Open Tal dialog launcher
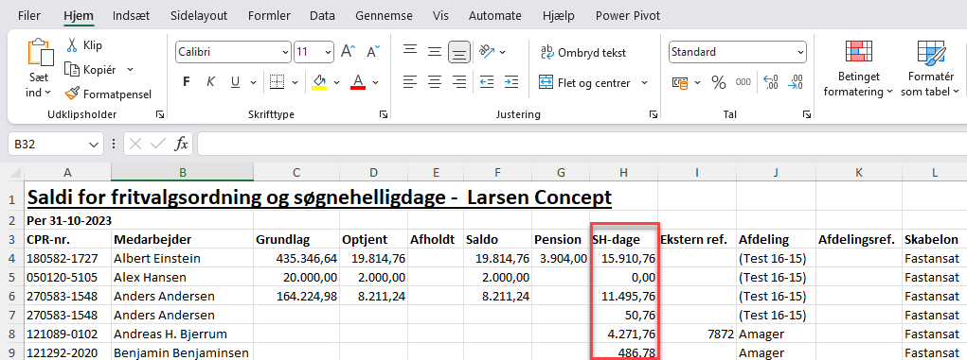Image resolution: width=967 pixels, height=360 pixels. click(806, 114)
